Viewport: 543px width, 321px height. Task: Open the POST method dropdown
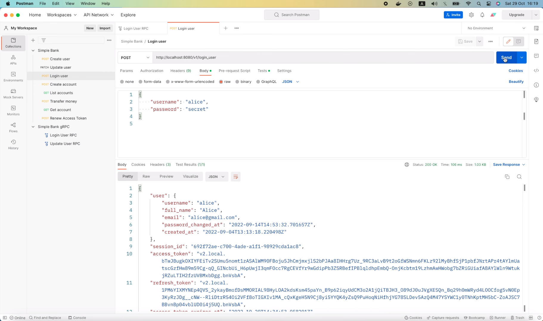[135, 57]
